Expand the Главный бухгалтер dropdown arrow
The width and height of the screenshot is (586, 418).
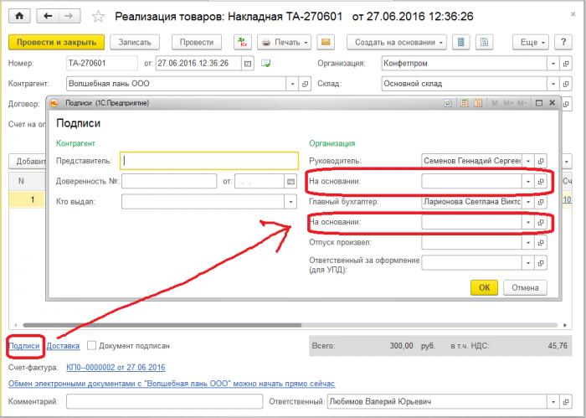coord(528,202)
